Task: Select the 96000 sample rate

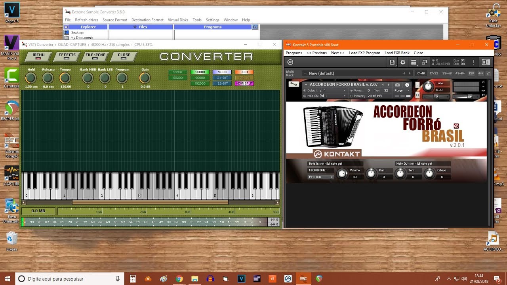Action: click(200, 78)
